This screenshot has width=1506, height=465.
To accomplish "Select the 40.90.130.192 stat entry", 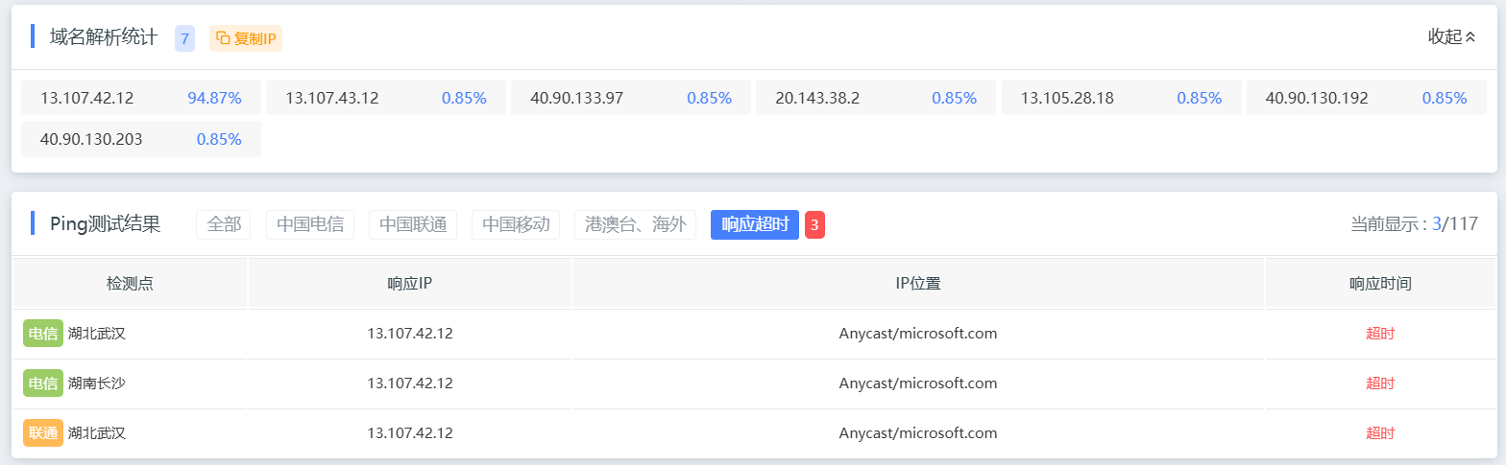I will (1366, 98).
